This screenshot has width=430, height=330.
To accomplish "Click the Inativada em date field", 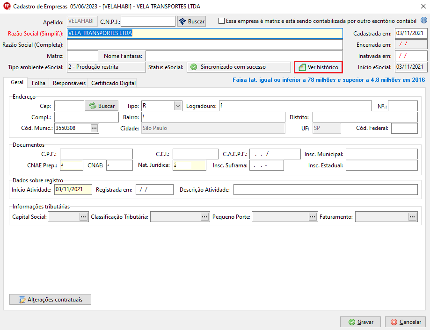I will pyautogui.click(x=411, y=56).
